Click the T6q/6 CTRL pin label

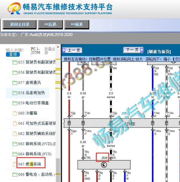click(x=87, y=155)
